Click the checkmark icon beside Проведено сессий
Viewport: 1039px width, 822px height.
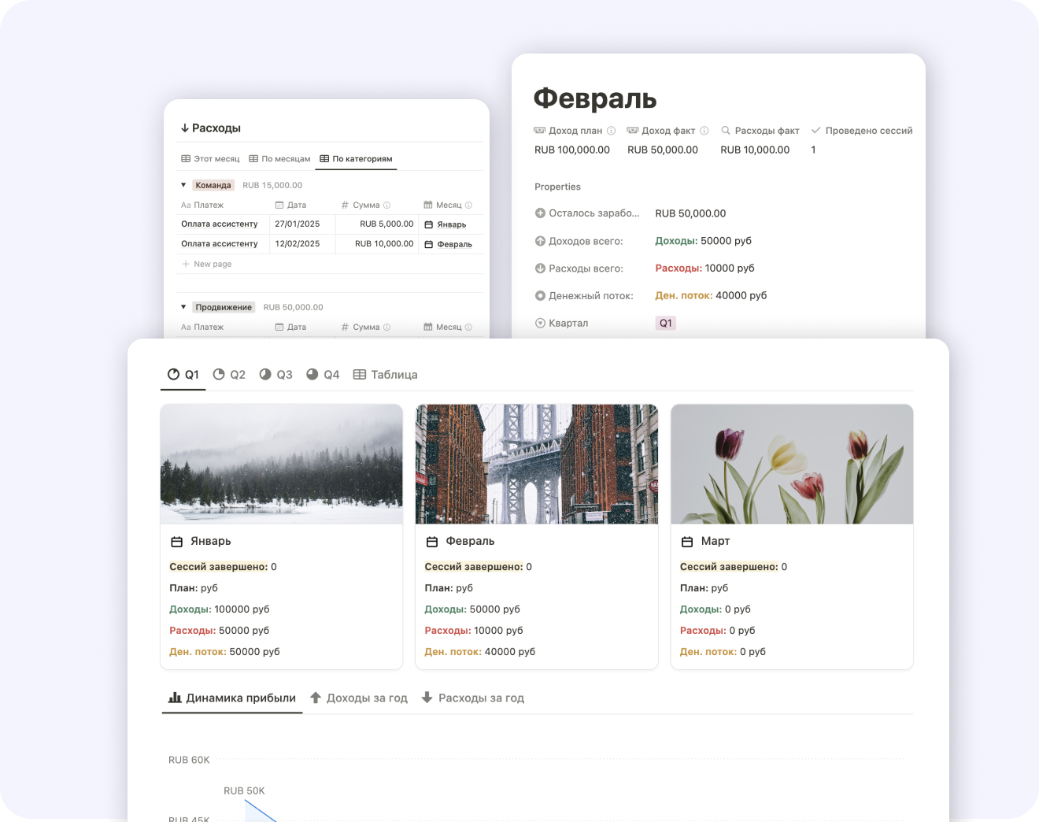pyautogui.click(x=816, y=131)
